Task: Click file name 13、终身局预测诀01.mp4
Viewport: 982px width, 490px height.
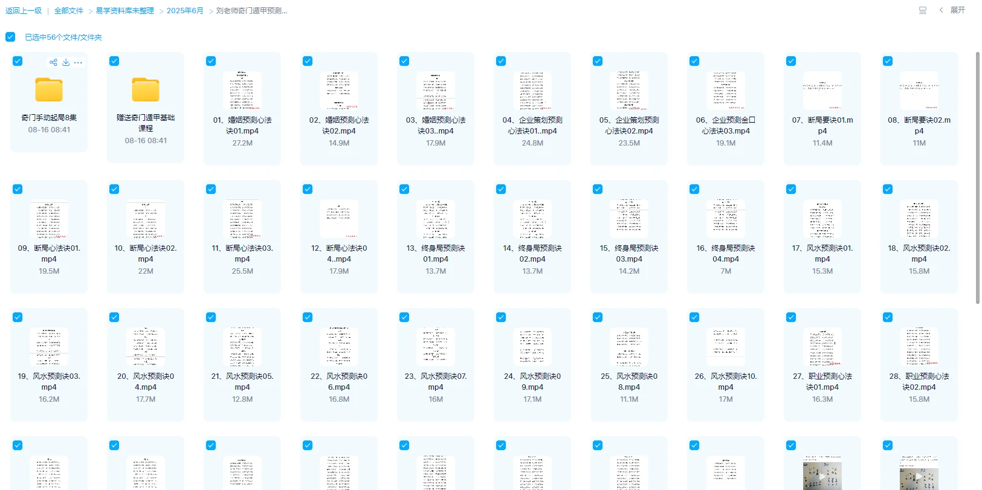Action: click(436, 253)
